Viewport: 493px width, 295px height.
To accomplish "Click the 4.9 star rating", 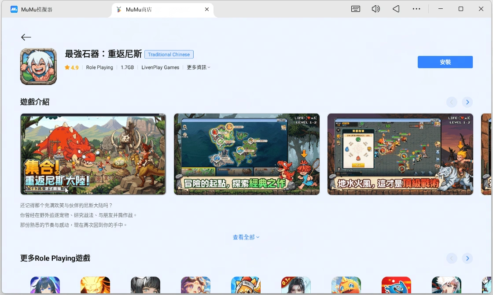I will [71, 67].
